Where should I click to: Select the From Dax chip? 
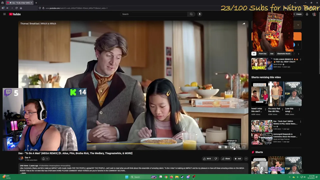click(x=262, y=53)
